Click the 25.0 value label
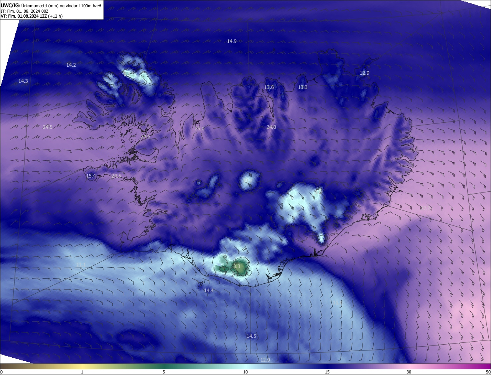 click(199, 129)
